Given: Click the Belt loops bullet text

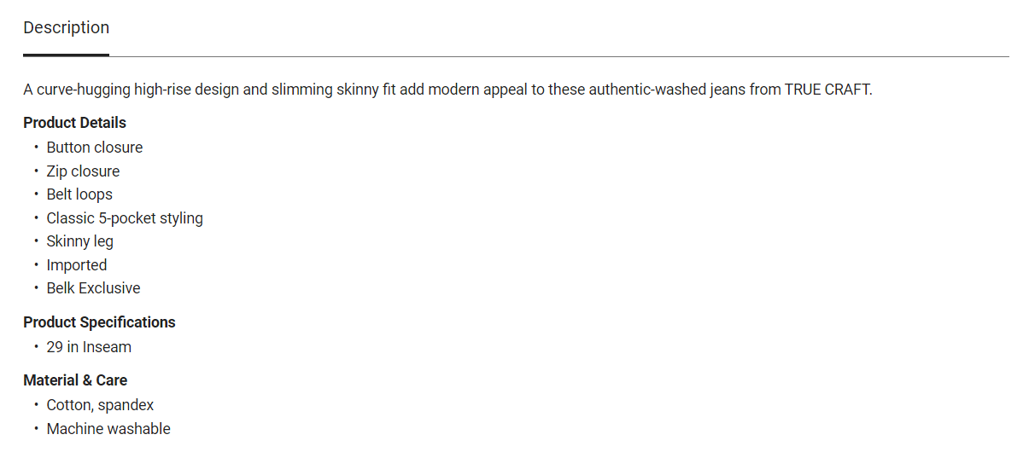Looking at the screenshot, I should tap(79, 194).
